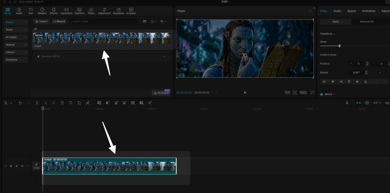Open the Captions tab
Image resolution: width=390 pixels, height=193 pixels.
pos(80,11)
